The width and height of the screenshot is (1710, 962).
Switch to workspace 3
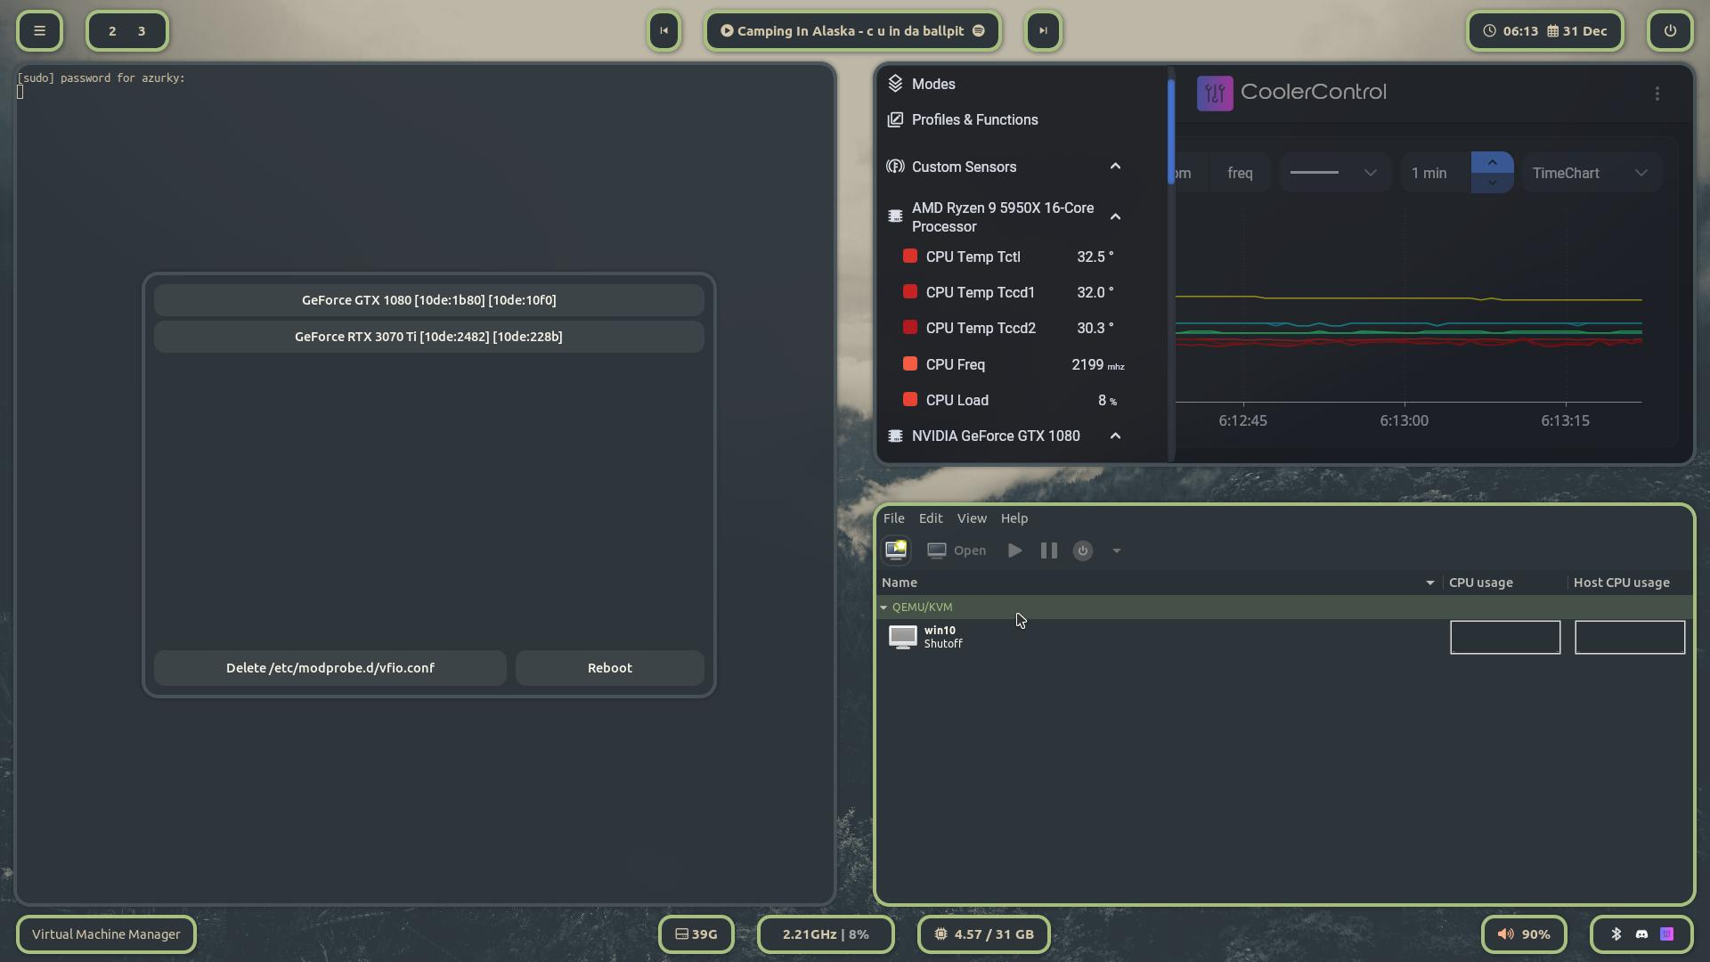tap(142, 31)
